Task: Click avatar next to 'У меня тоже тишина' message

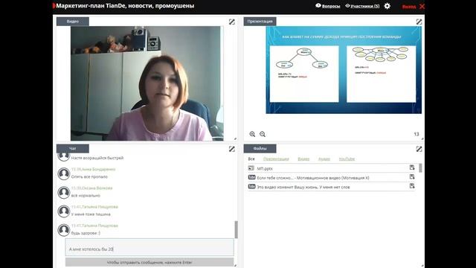Action: click(64, 211)
